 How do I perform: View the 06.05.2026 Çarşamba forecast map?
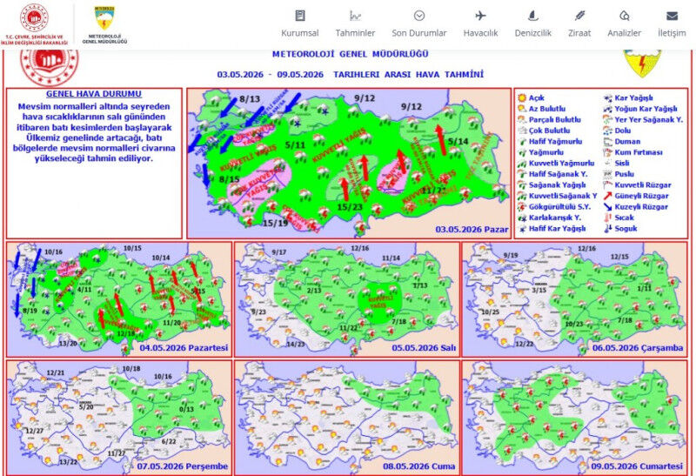[x=575, y=299]
